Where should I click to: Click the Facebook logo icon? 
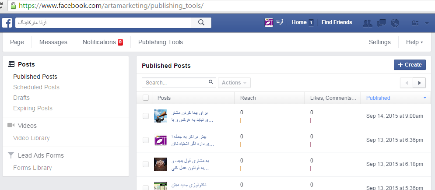(7, 23)
